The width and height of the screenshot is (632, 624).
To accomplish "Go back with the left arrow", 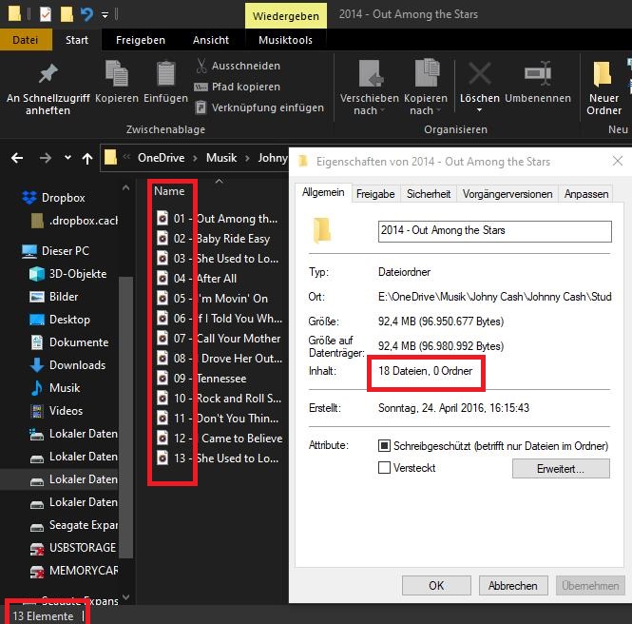I will click(x=17, y=158).
